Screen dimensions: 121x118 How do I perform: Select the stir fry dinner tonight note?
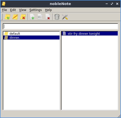pyautogui.click(x=90, y=33)
